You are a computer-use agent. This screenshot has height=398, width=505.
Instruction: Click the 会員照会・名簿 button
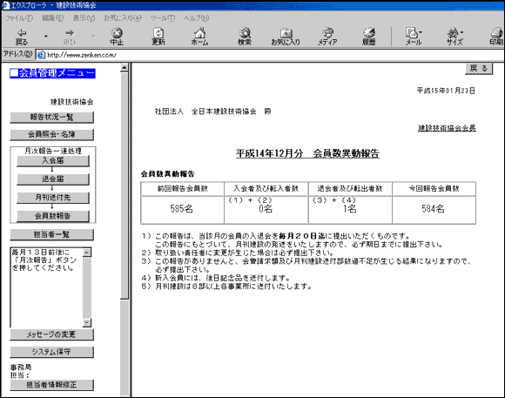[52, 135]
